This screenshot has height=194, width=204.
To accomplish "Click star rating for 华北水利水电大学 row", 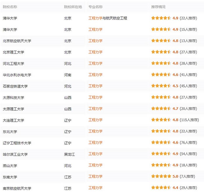I will point(161,75).
